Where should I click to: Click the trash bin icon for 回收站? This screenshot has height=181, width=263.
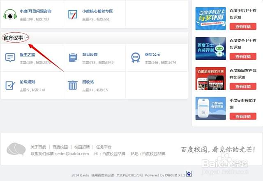[x=73, y=85]
